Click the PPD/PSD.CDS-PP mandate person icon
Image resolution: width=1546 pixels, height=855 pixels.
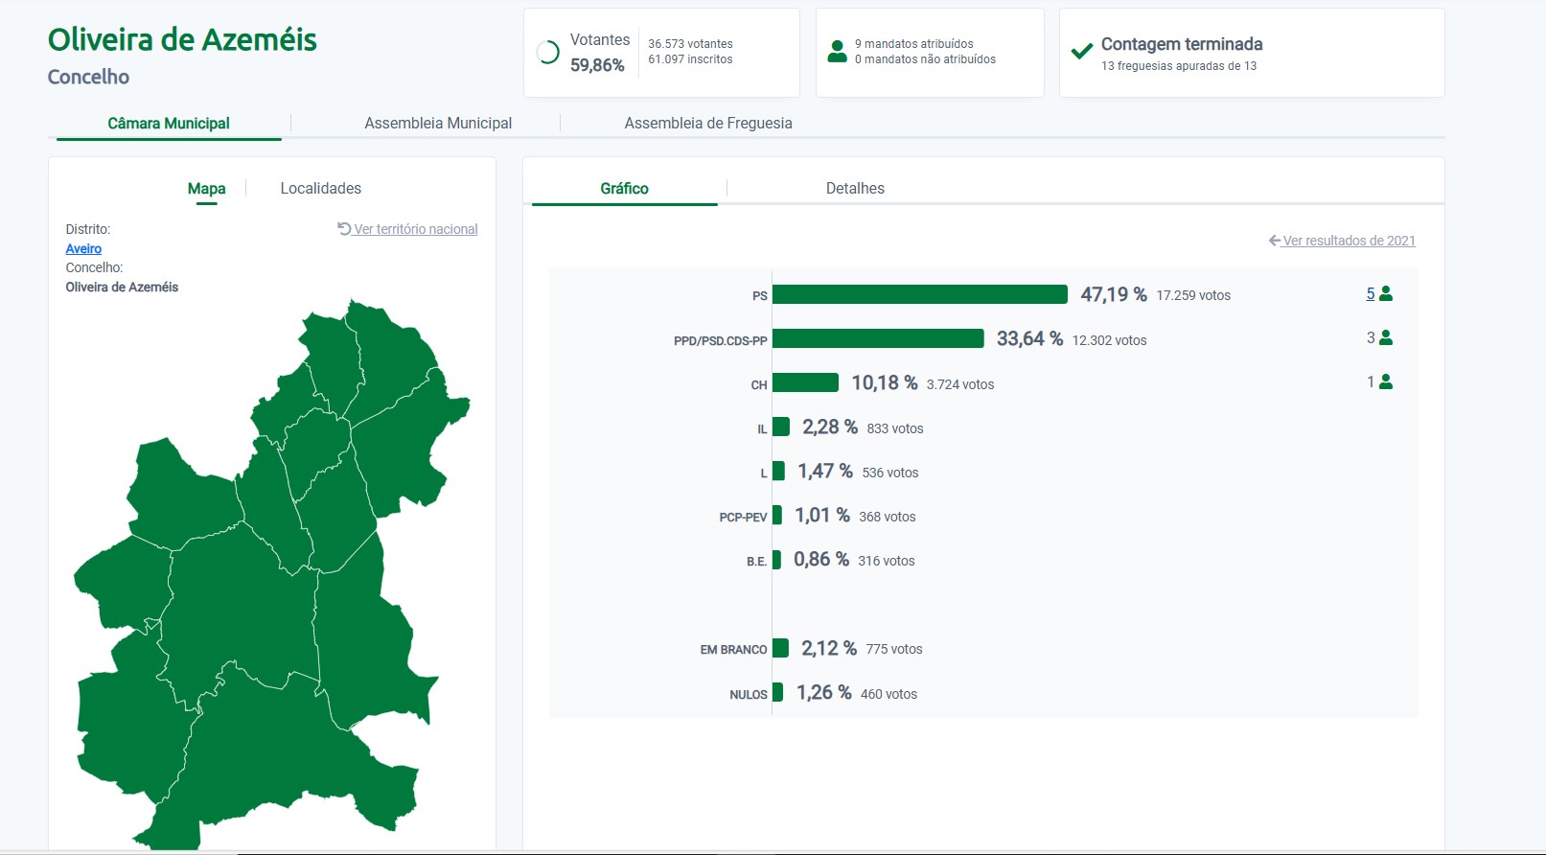(1385, 338)
